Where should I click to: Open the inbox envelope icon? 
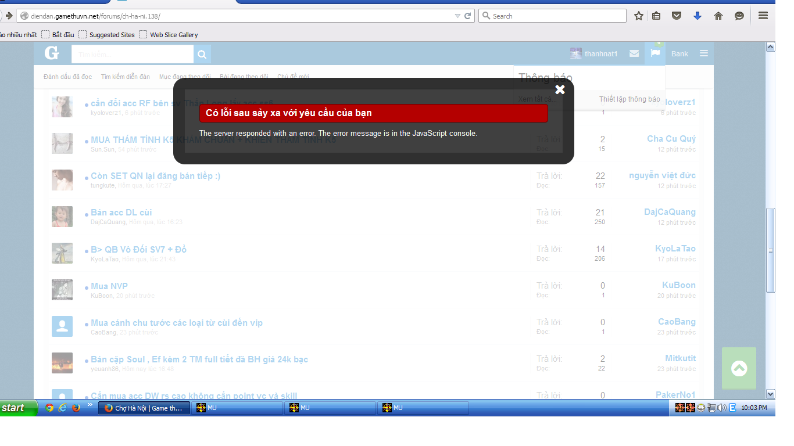634,53
